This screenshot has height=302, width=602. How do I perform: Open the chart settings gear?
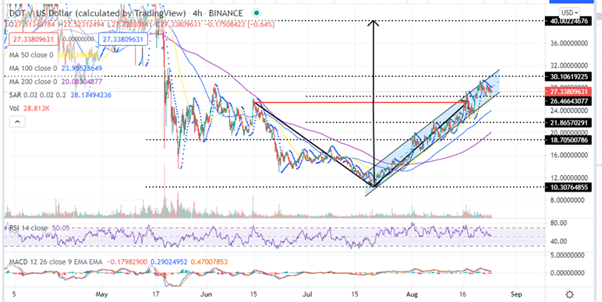click(x=569, y=294)
